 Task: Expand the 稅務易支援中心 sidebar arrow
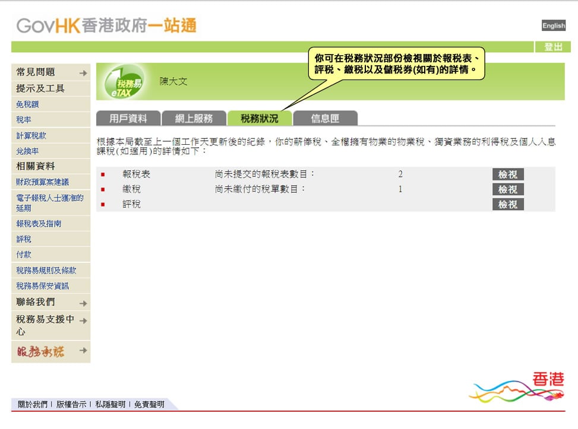[x=83, y=320]
